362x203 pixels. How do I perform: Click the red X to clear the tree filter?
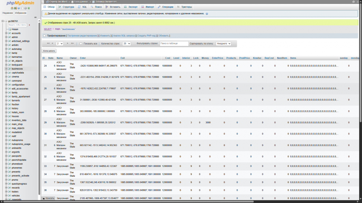click(x=29, y=25)
